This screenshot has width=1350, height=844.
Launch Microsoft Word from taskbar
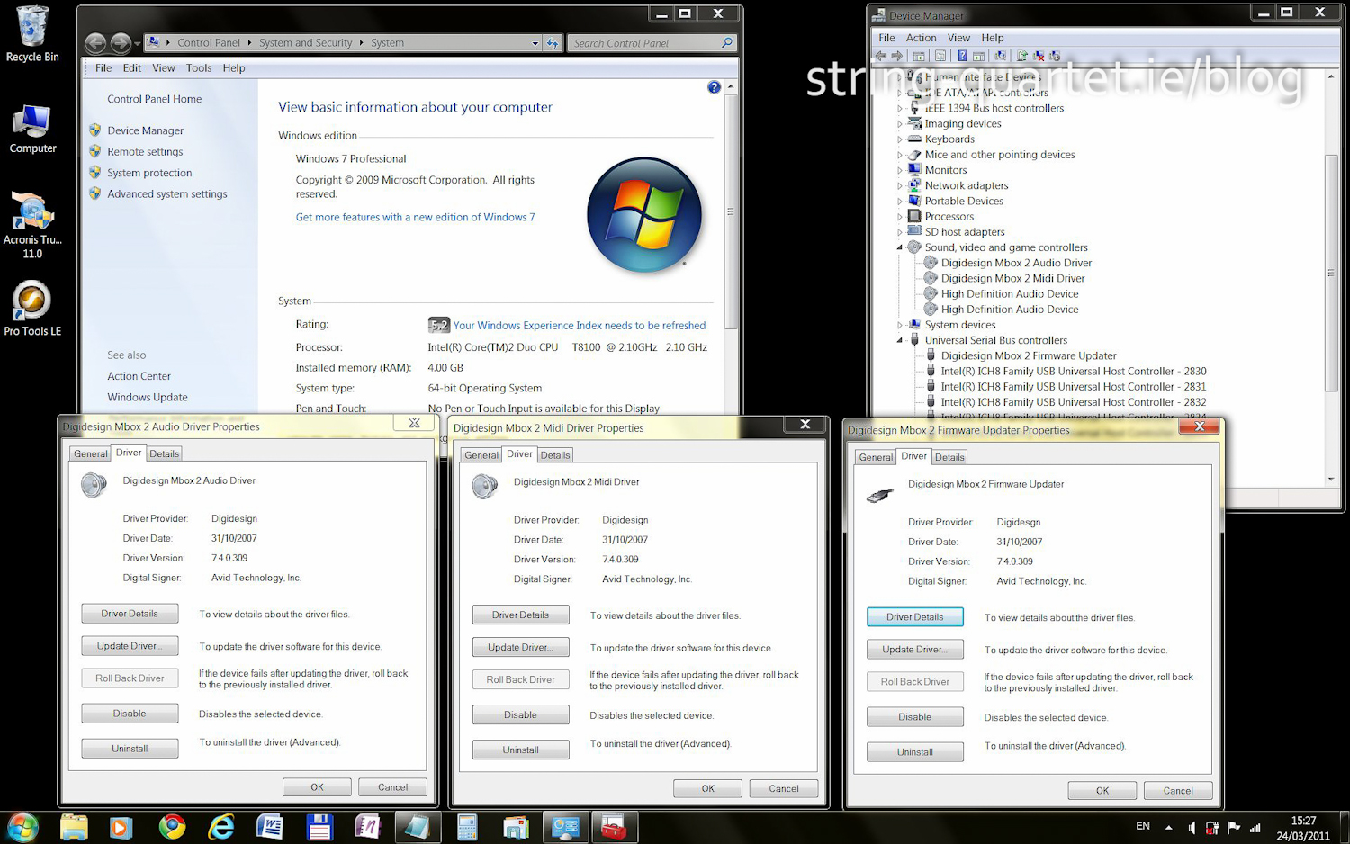point(270,827)
